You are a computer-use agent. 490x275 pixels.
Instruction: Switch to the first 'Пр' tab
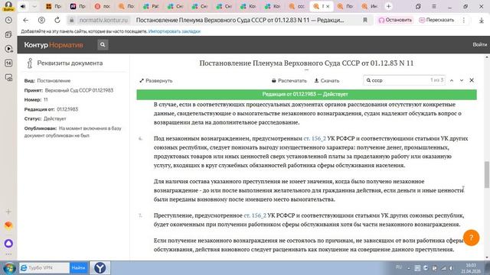tap(54, 6)
